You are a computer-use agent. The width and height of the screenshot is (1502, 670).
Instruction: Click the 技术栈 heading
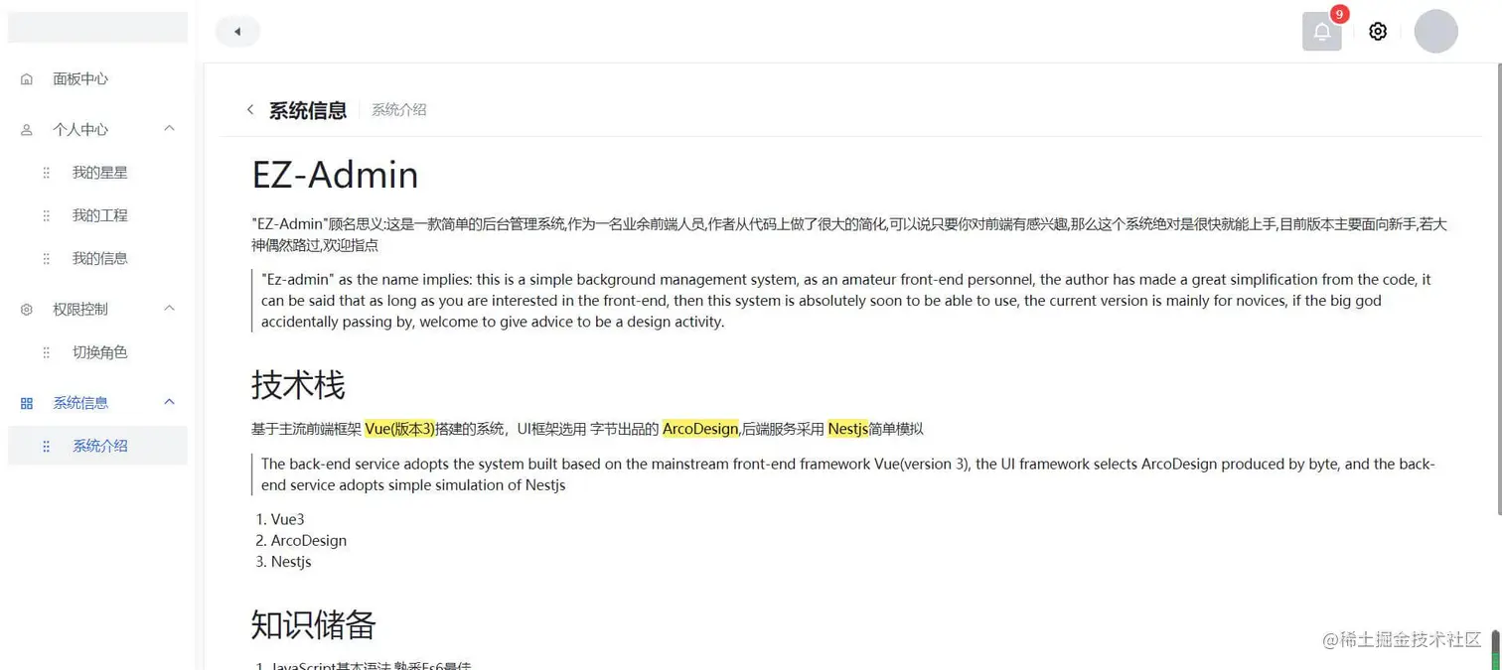coord(298,384)
